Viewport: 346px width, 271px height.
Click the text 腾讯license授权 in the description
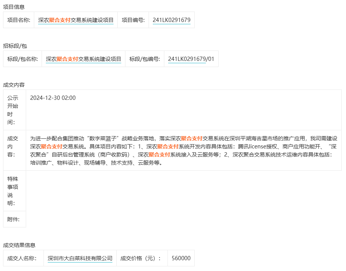click(x=257, y=146)
